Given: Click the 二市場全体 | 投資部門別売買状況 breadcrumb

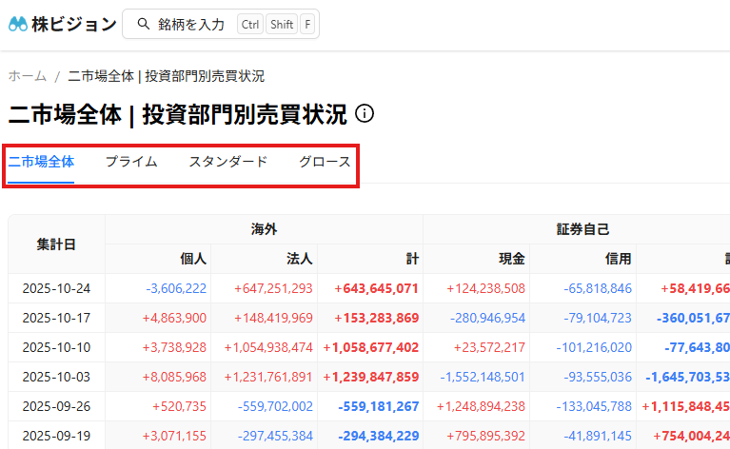Looking at the screenshot, I should (x=166, y=76).
